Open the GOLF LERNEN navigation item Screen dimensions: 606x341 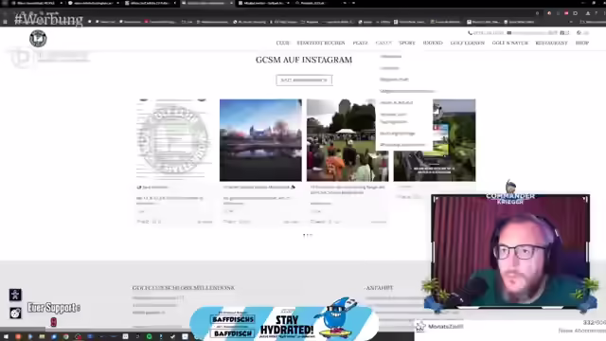pyautogui.click(x=467, y=43)
